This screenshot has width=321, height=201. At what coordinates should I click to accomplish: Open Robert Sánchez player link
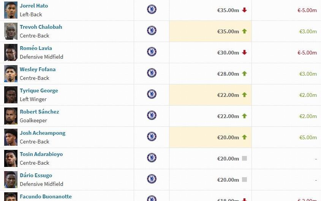coord(39,112)
